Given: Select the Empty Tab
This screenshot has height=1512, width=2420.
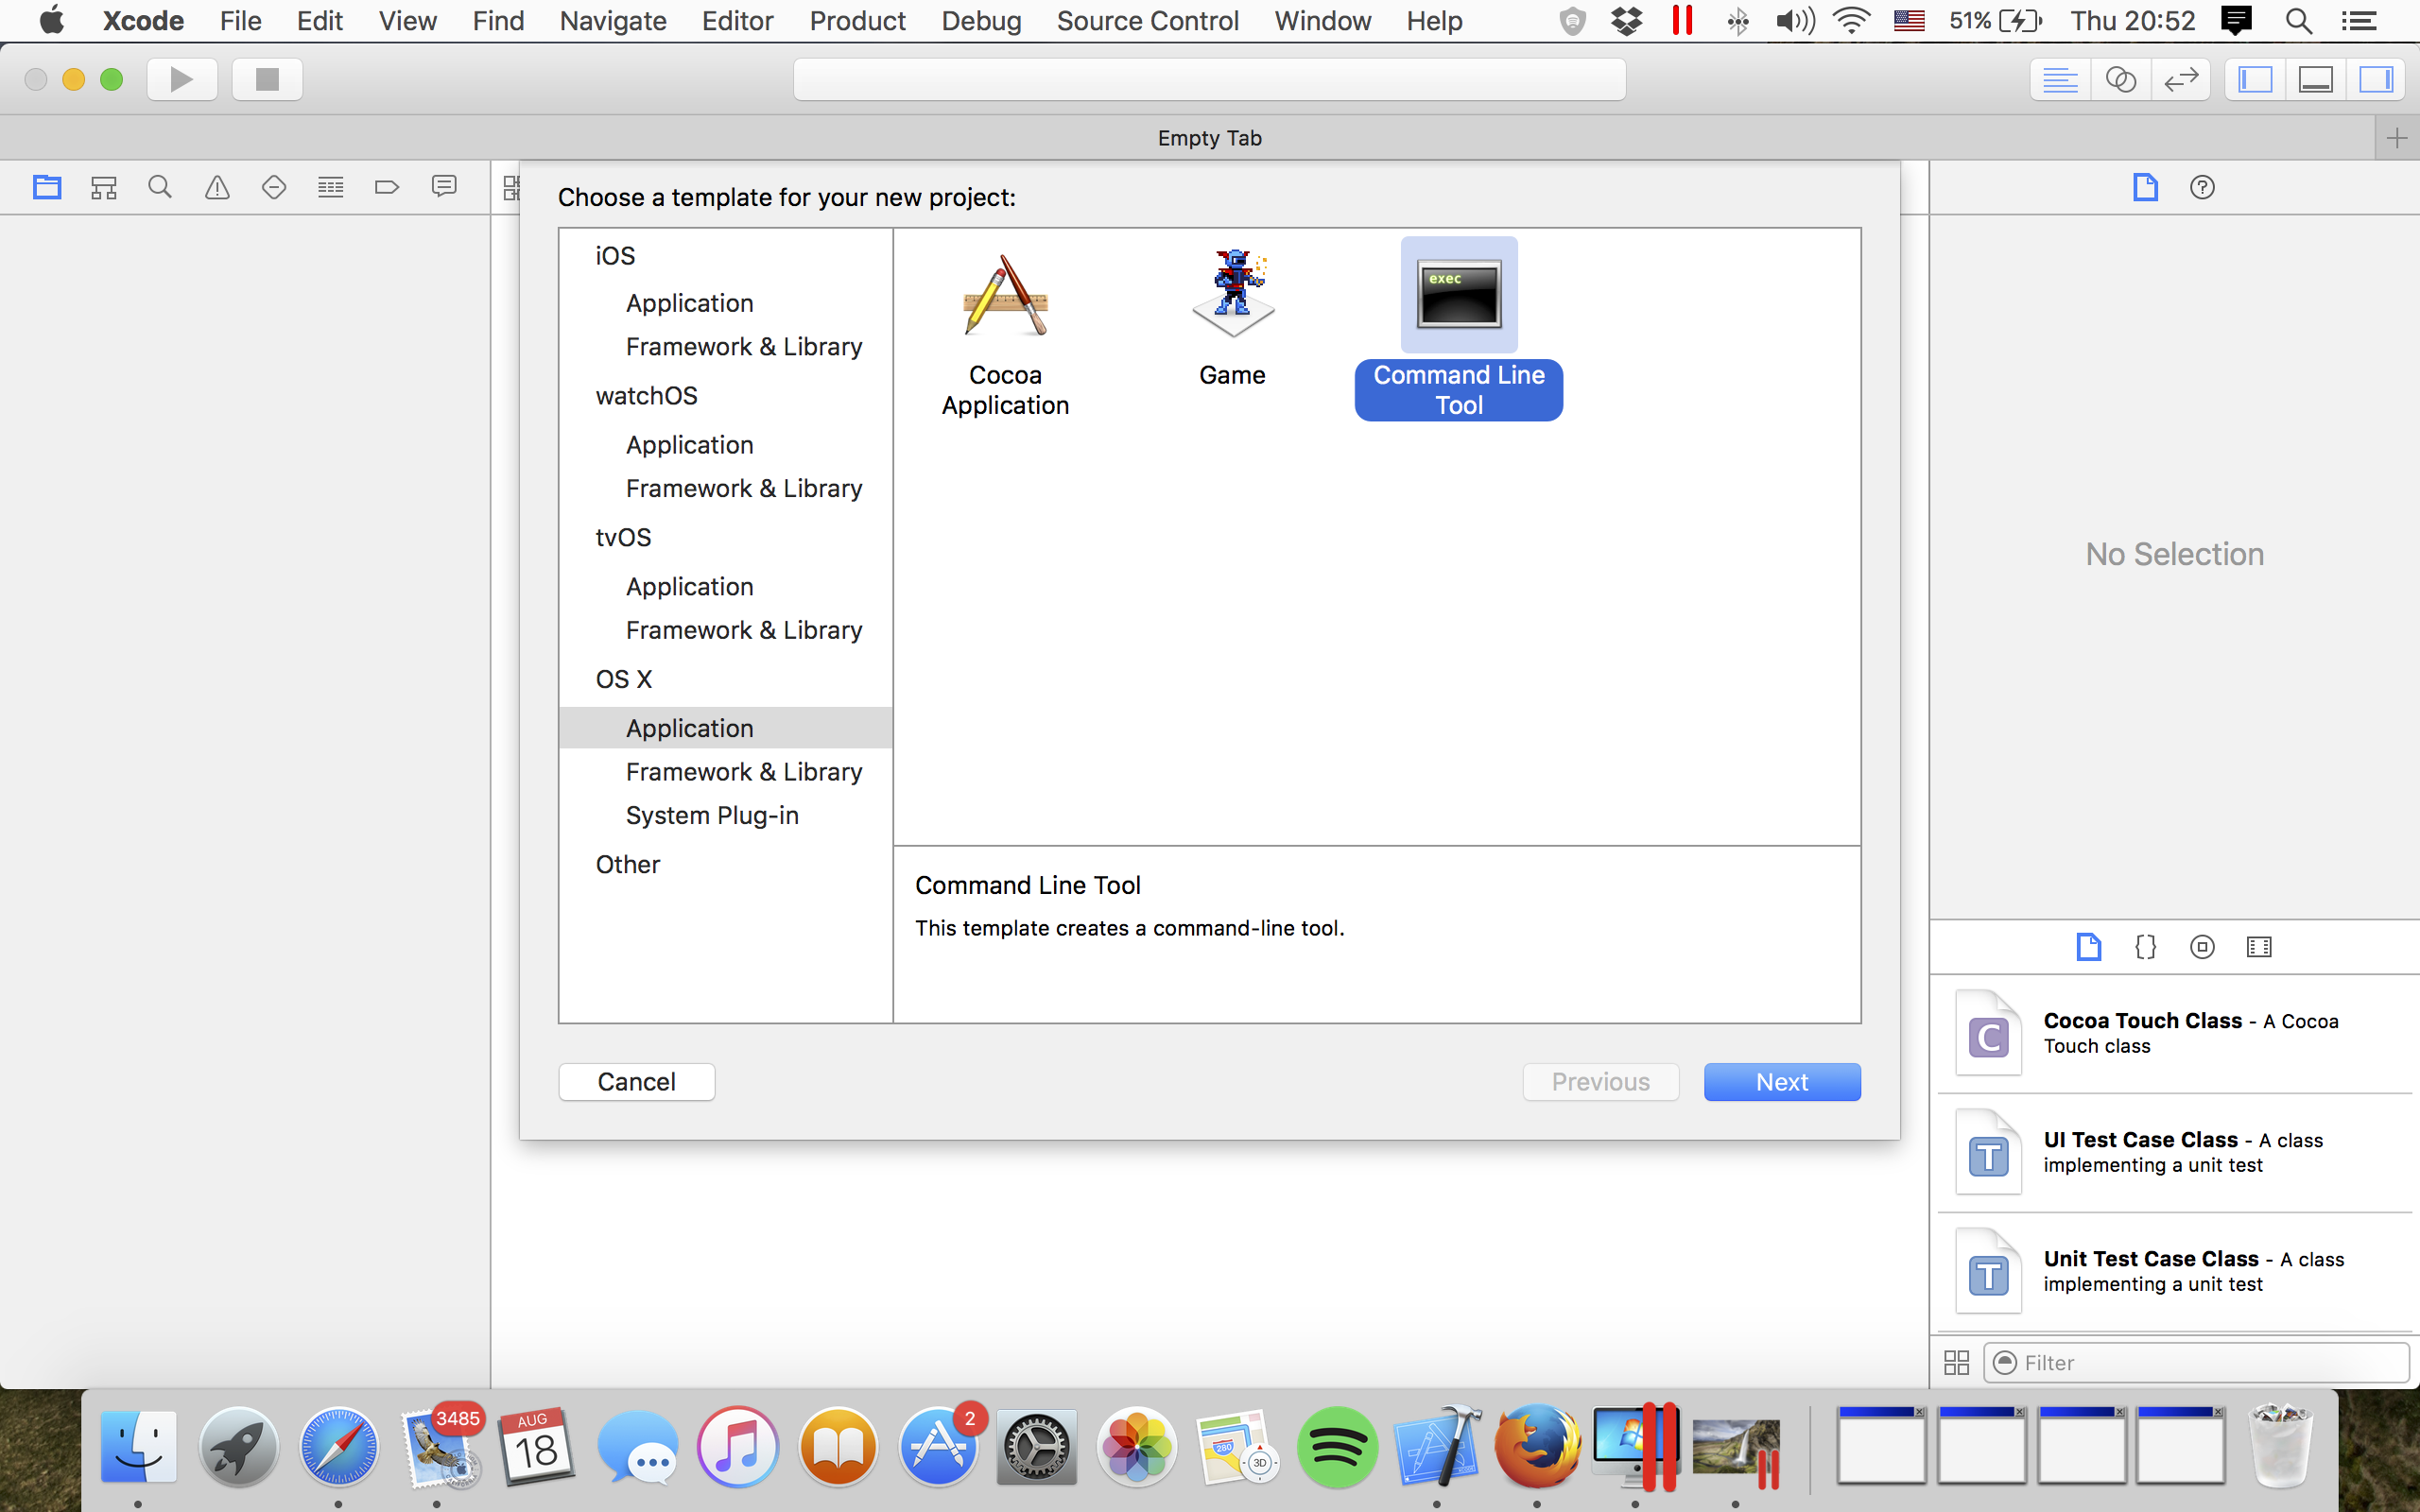Looking at the screenshot, I should point(1209,138).
